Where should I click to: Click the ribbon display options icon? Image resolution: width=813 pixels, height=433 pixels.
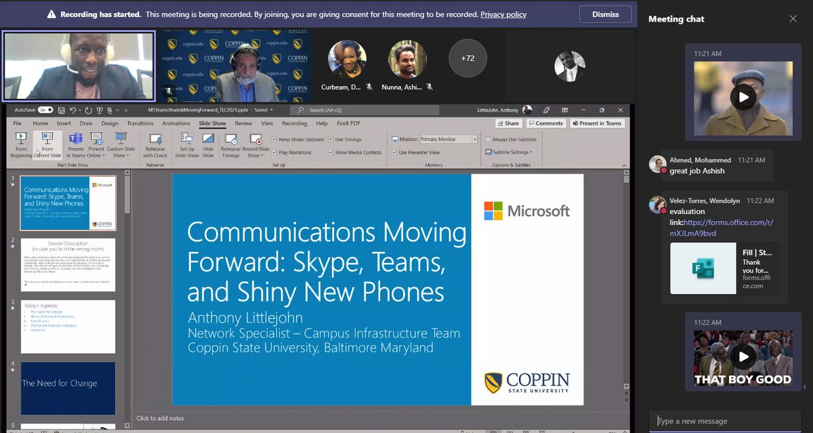564,109
